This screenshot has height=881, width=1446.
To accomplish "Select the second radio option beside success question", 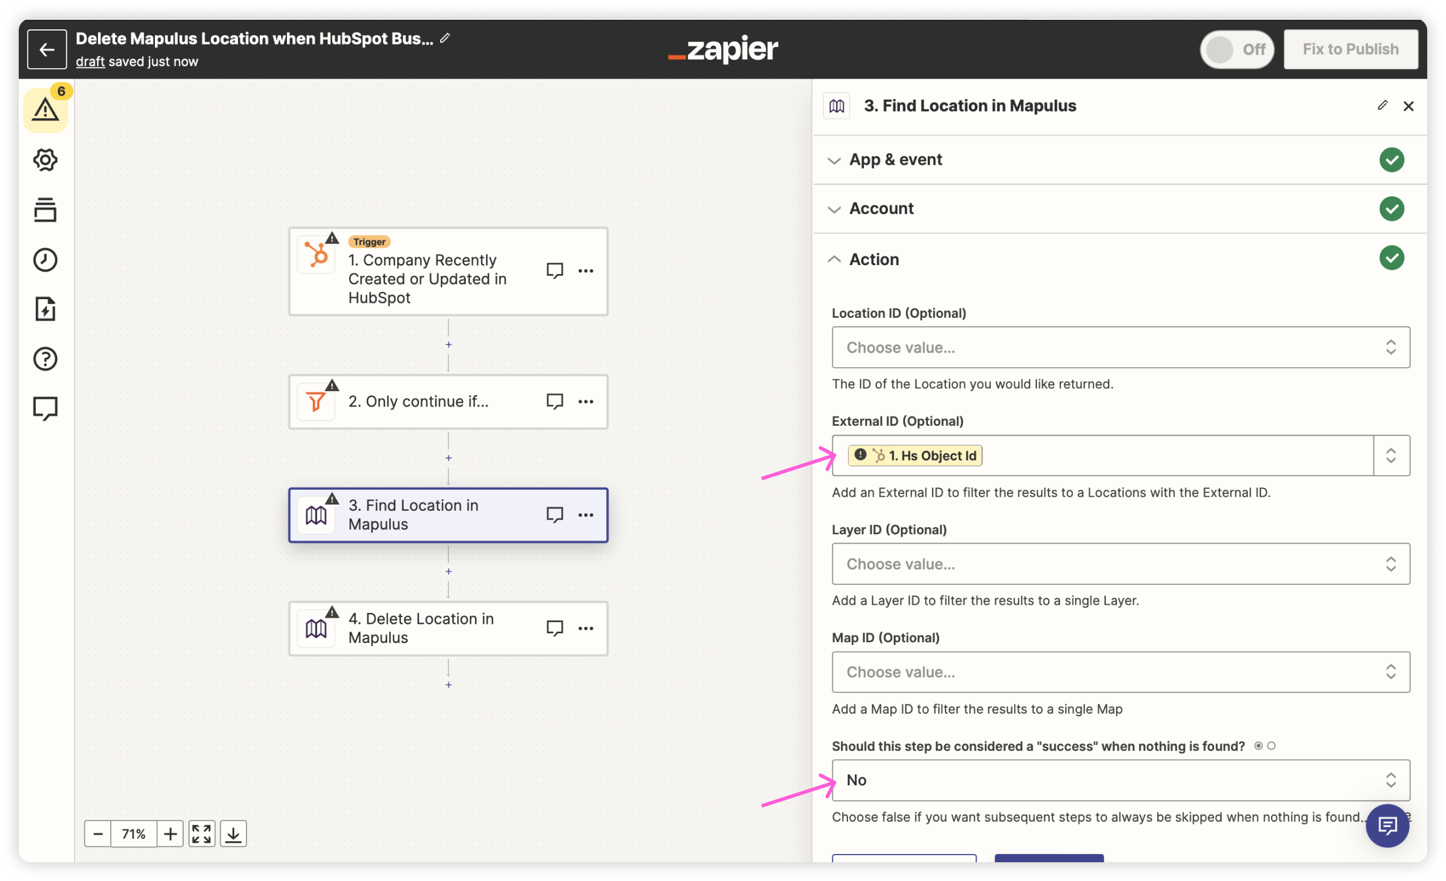I will pyautogui.click(x=1272, y=746).
